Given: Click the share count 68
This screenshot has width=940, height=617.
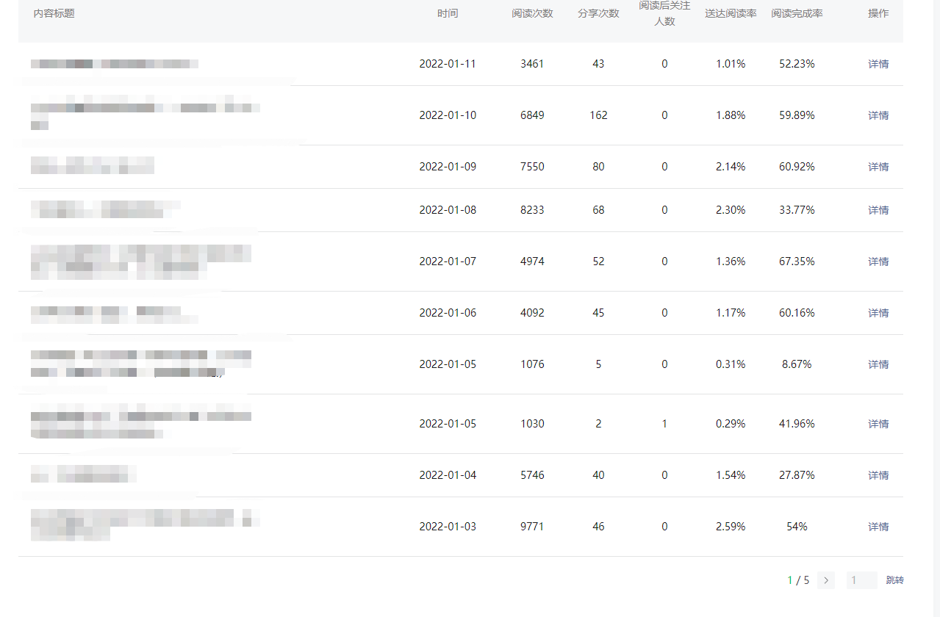Looking at the screenshot, I should point(598,210).
